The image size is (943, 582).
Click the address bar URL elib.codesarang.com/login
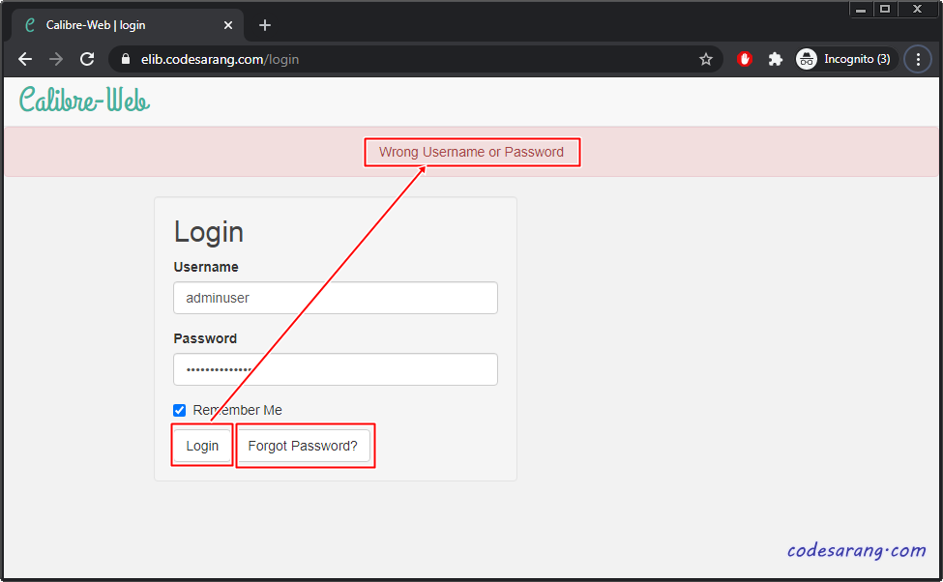click(x=220, y=60)
